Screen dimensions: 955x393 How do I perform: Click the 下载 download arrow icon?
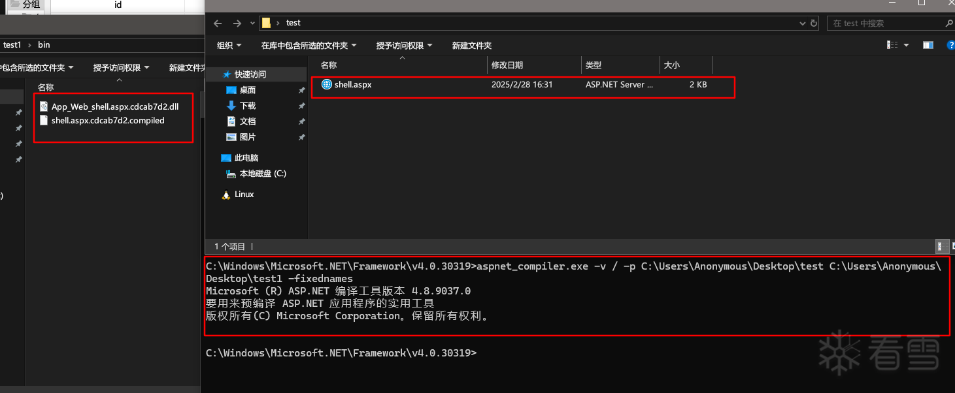(x=231, y=106)
